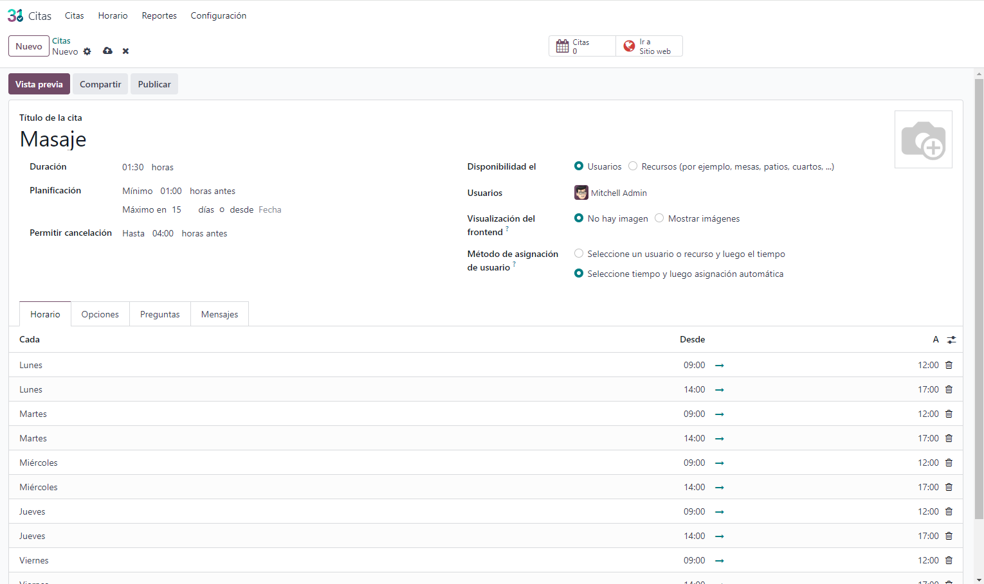Discard changes with the X icon
This screenshot has width=984, height=584.
tap(125, 51)
